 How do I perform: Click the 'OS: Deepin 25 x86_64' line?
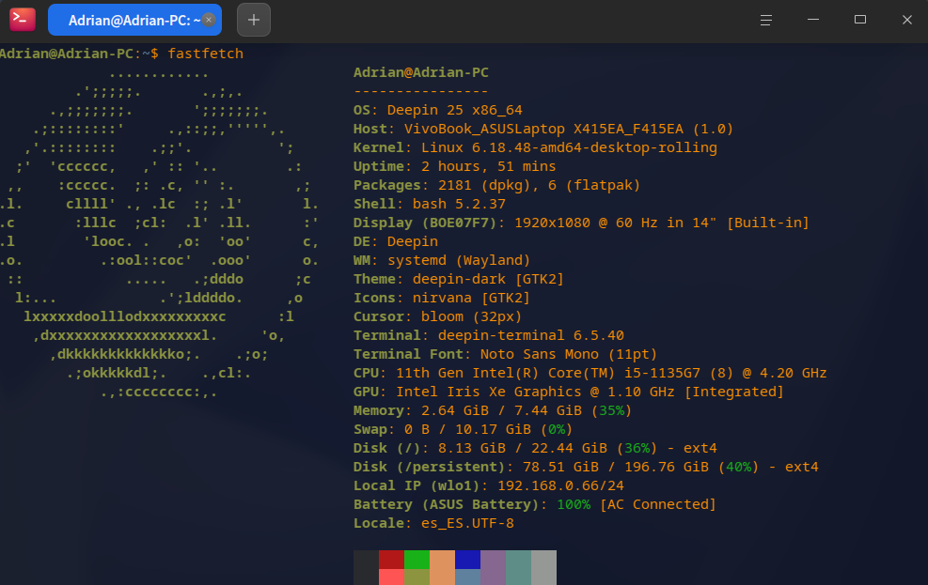click(x=438, y=110)
